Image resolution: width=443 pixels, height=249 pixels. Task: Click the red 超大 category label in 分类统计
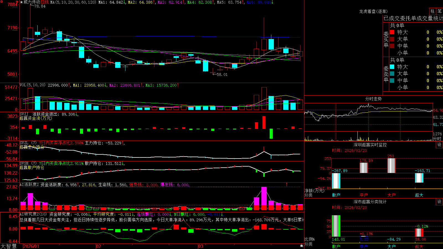point(419,246)
